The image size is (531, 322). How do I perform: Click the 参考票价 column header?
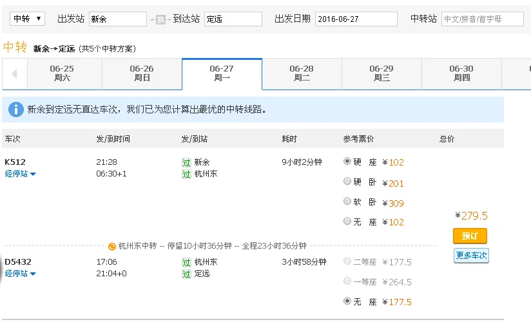[x=358, y=139]
